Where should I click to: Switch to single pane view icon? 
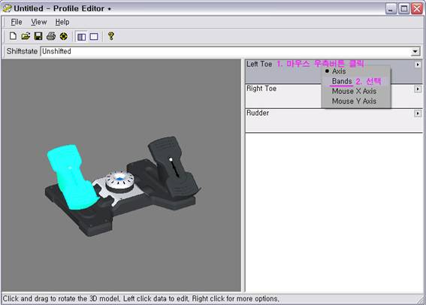[x=94, y=37]
